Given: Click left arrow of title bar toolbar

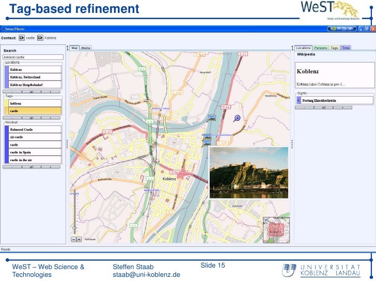Looking at the screenshot, I should (329, 29).
